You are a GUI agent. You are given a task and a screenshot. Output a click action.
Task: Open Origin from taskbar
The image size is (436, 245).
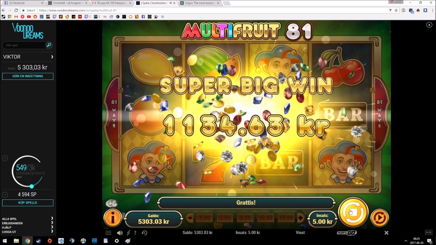pyautogui.click(x=50, y=241)
